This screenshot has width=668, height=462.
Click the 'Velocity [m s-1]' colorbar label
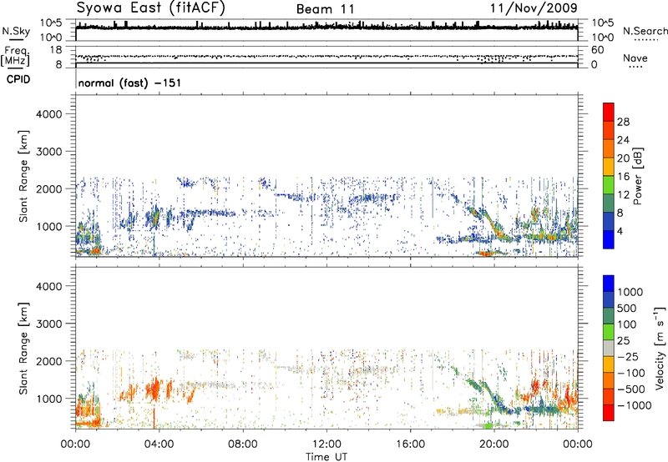(660, 348)
